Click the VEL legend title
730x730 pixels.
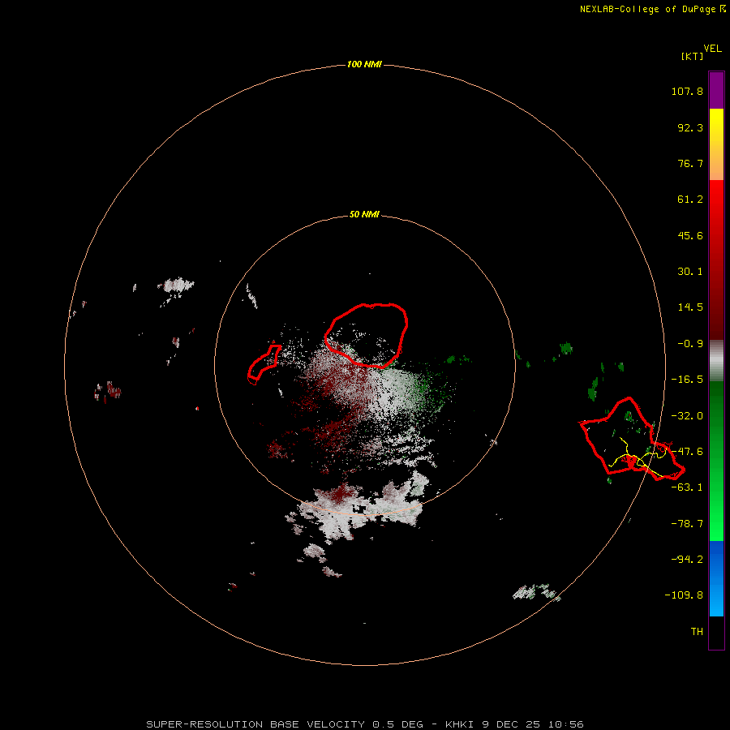pos(712,49)
